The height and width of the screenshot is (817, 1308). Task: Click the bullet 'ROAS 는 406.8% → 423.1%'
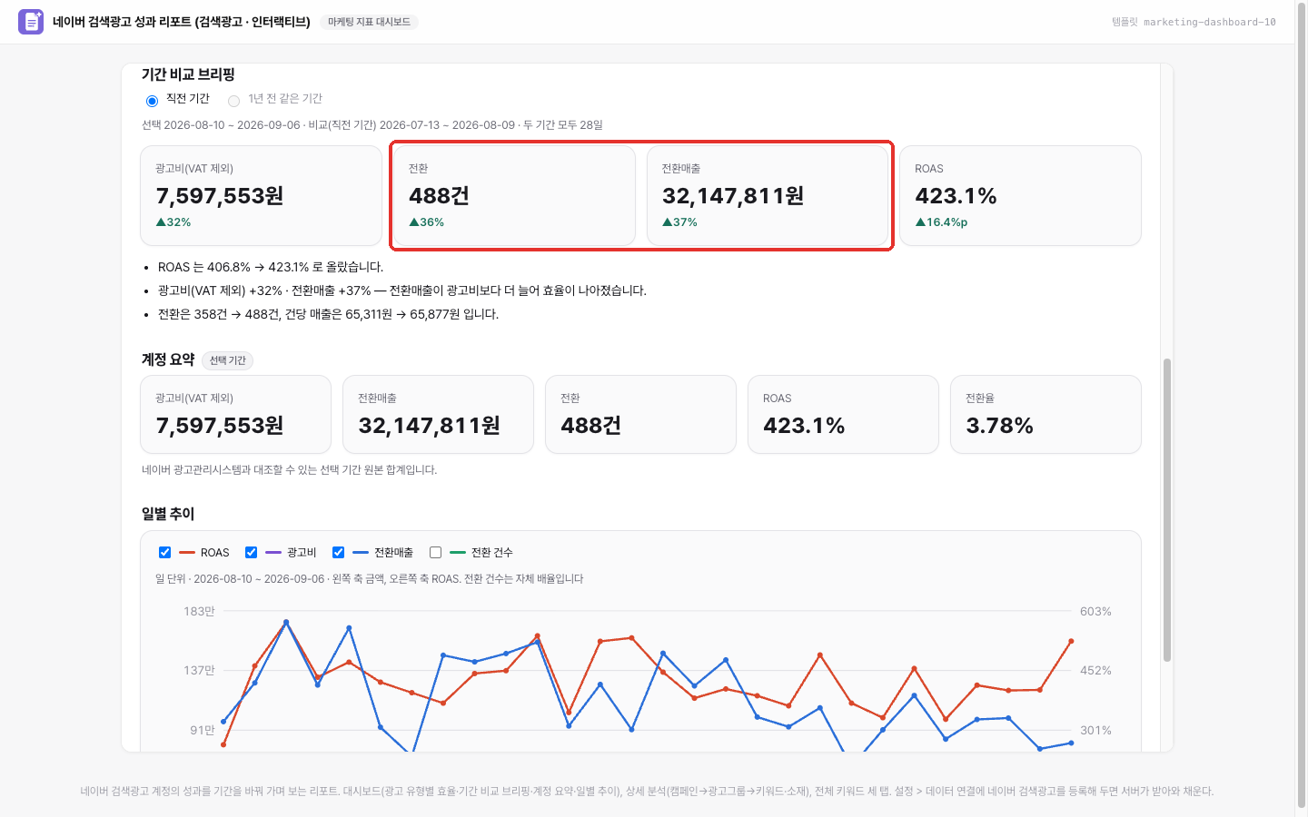click(271, 267)
